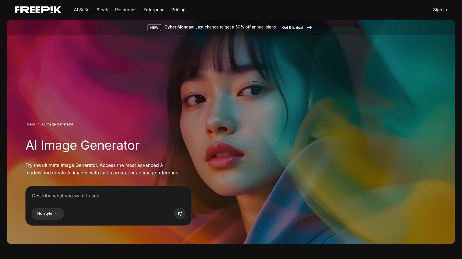Viewport: 462px width, 259px height.
Task: Click the dark prompt input panel
Action: point(108,205)
